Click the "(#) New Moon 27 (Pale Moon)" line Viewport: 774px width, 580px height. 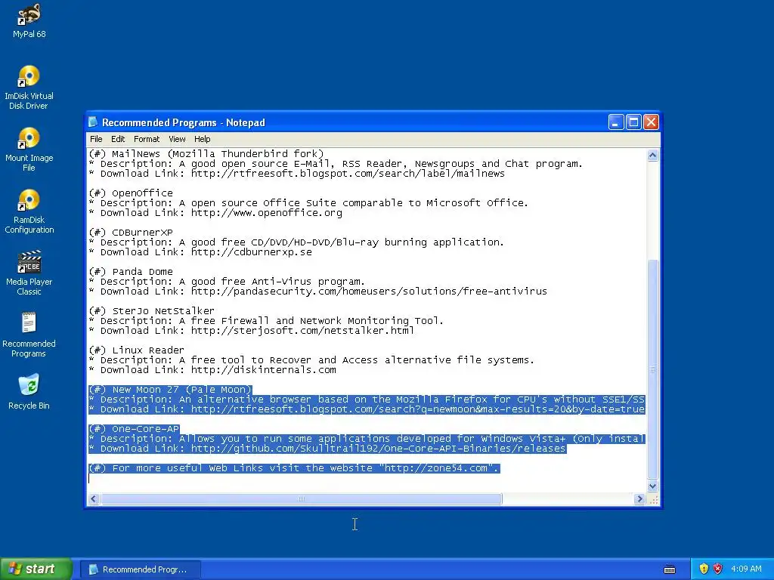click(170, 390)
